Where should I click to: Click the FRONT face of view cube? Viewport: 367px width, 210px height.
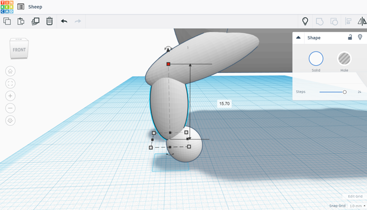[x=19, y=50]
